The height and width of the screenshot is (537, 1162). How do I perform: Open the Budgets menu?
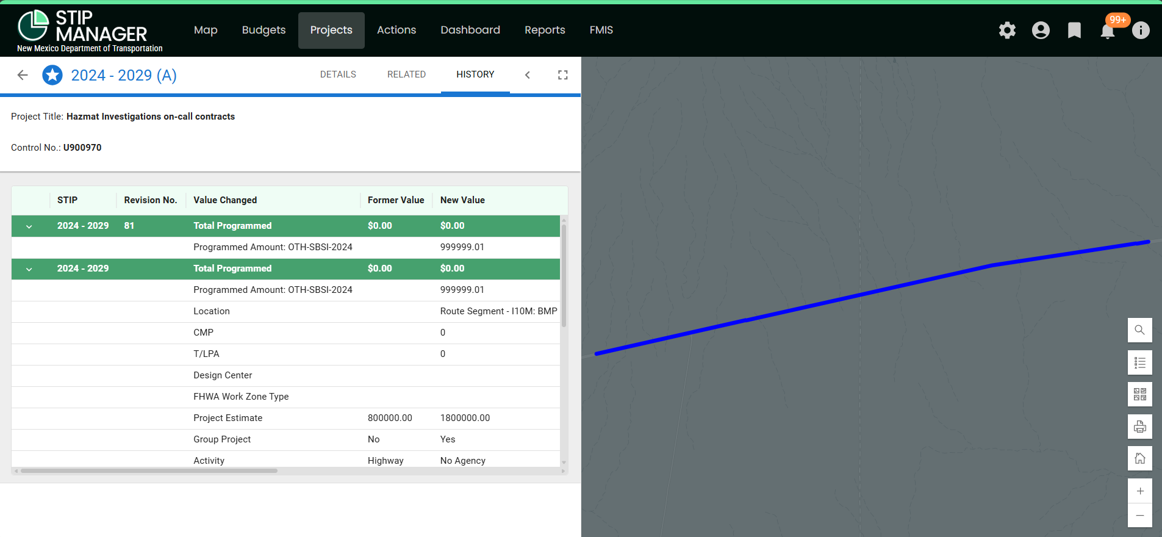pyautogui.click(x=264, y=30)
